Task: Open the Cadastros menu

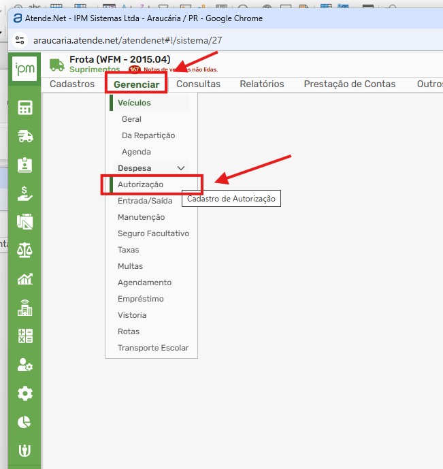Action: click(72, 84)
